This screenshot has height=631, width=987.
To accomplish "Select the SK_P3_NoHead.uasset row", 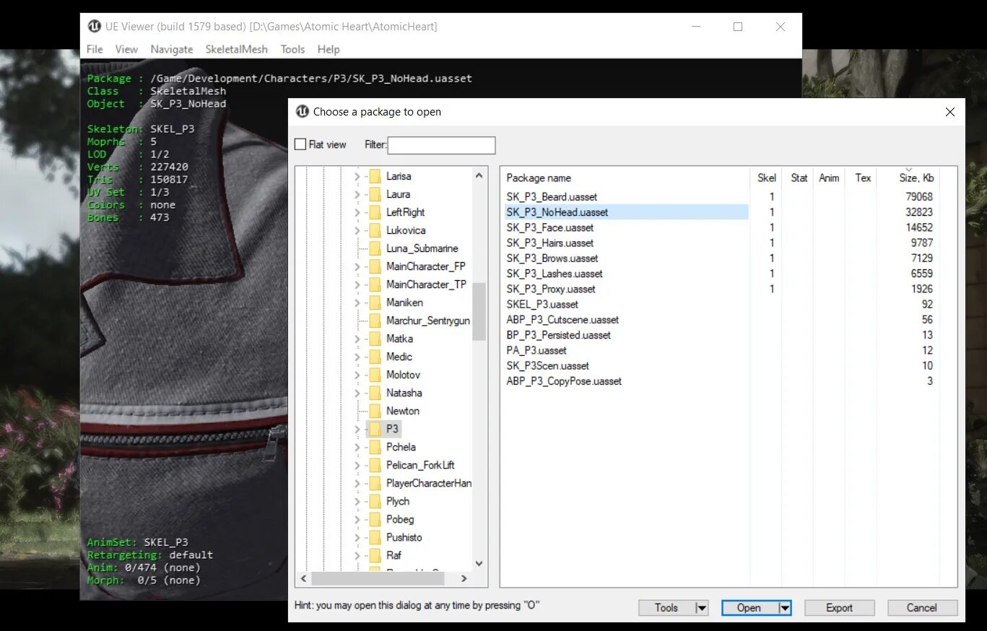I will pos(627,212).
